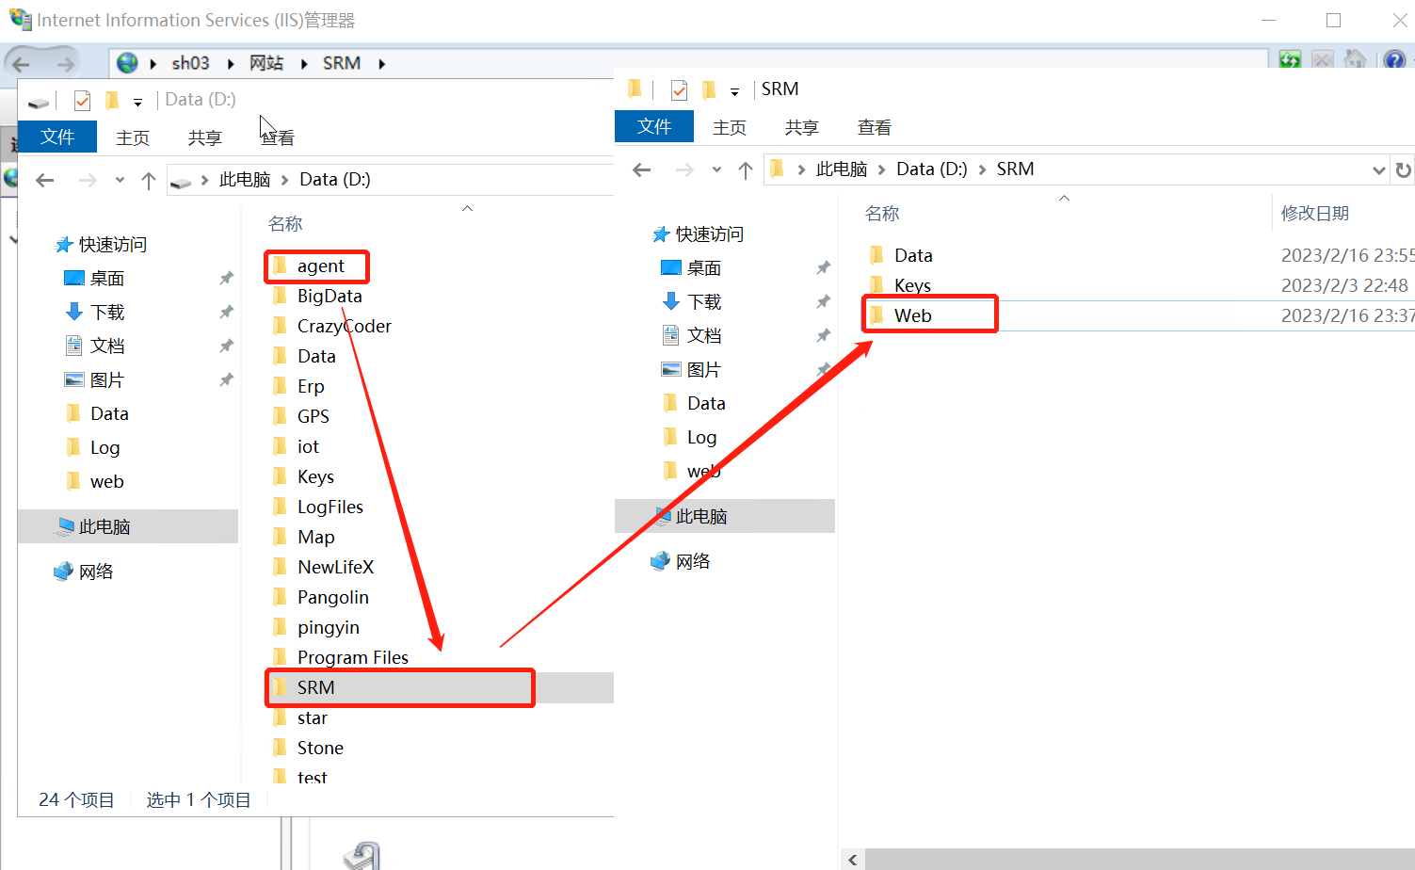
Task: Select the LogFiles folder
Action: (x=330, y=507)
